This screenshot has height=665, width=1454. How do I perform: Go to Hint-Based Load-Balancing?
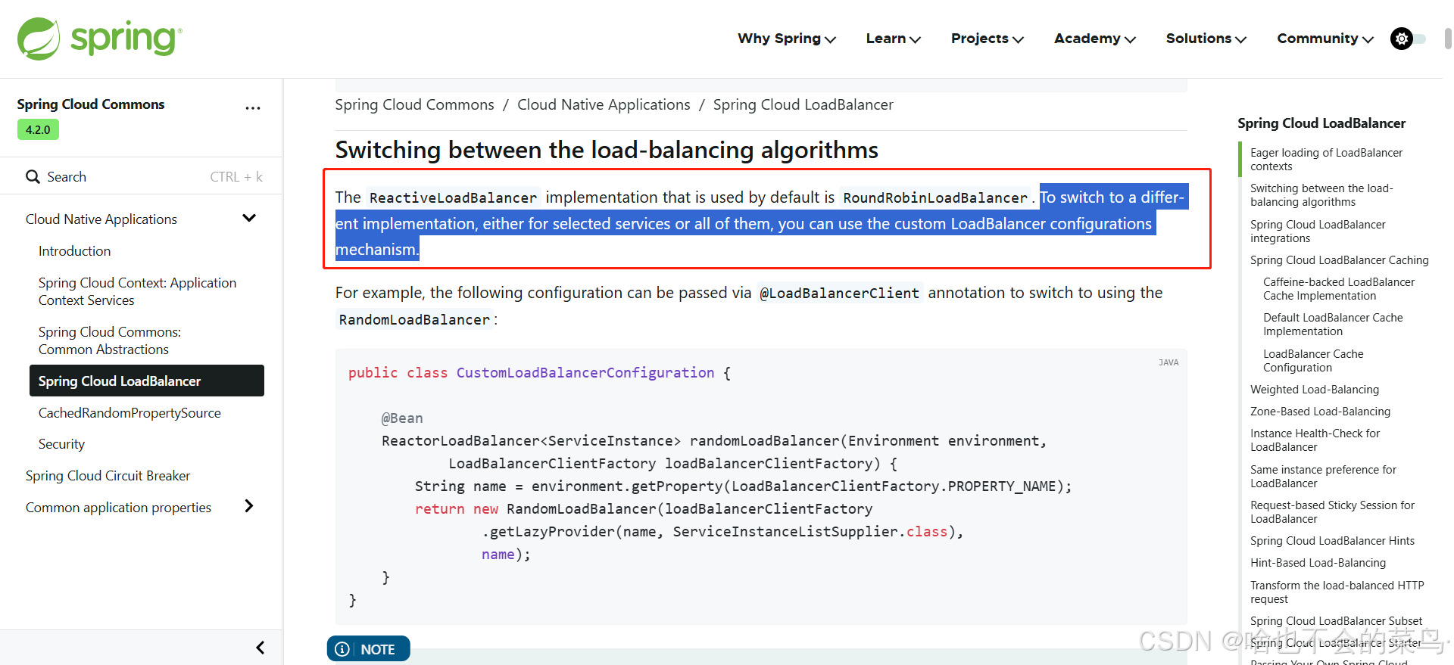pos(1318,563)
